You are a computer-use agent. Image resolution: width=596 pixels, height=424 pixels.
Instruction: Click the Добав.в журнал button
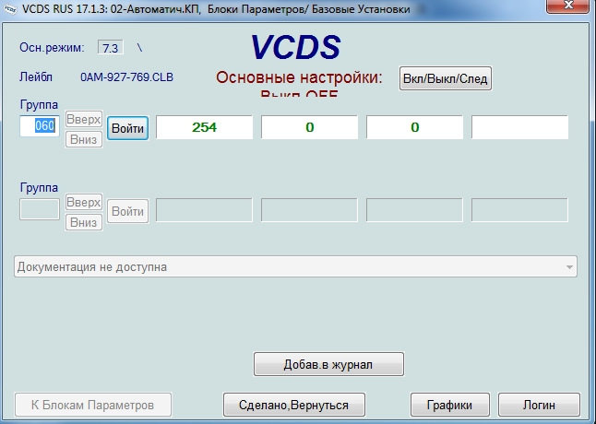(x=328, y=364)
